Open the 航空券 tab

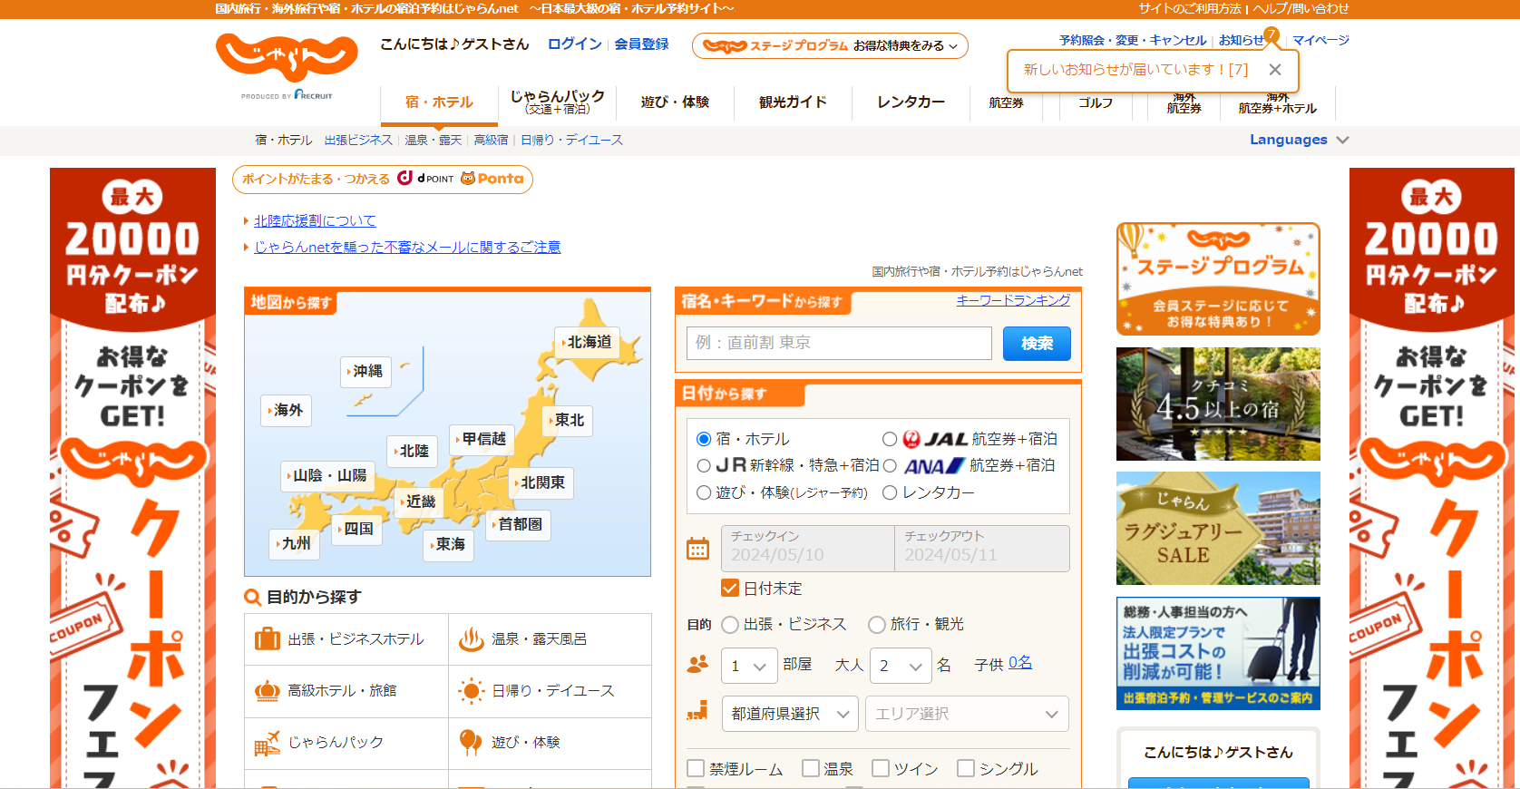click(1006, 102)
